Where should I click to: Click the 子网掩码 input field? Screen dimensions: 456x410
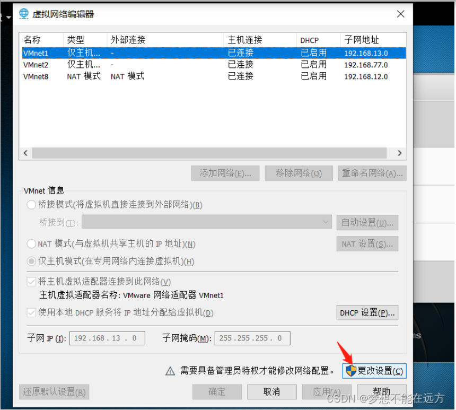tap(252, 338)
